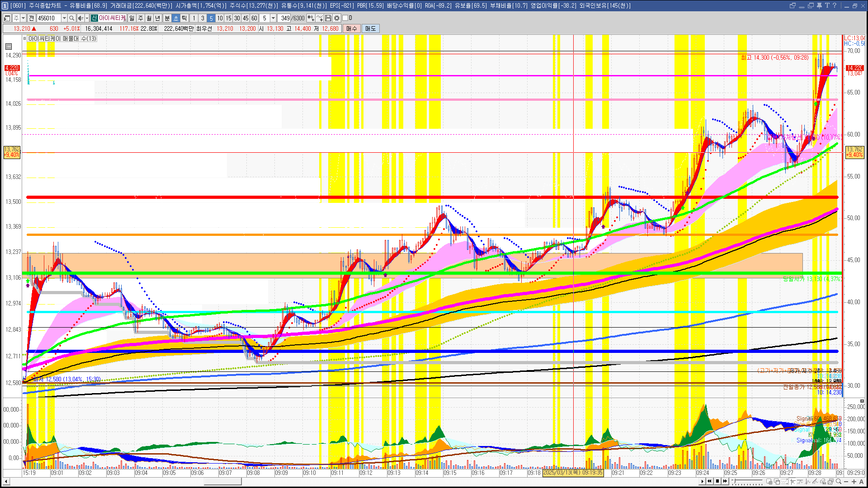Image resolution: width=868 pixels, height=488 pixels.
Task: Click the zoom magnifier icon at bottom right
Action: 839,482
